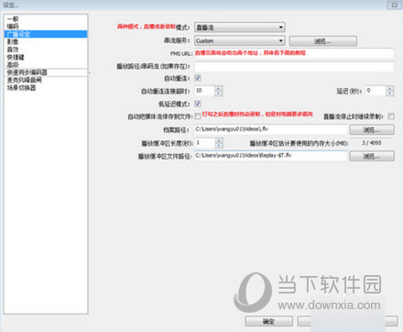Open 麦克风噪音闸 (Microphone Noise Gate) page
This screenshot has width=403, height=332.
point(24,80)
